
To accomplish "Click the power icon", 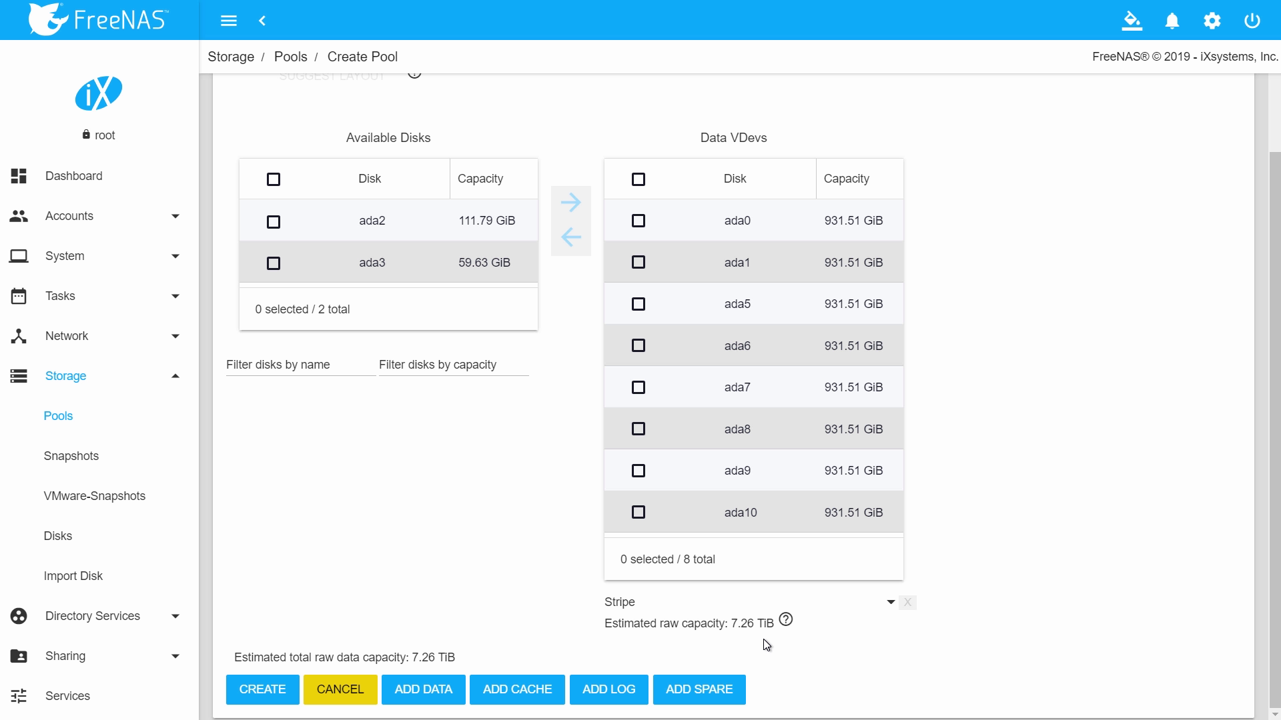I will pyautogui.click(x=1252, y=21).
